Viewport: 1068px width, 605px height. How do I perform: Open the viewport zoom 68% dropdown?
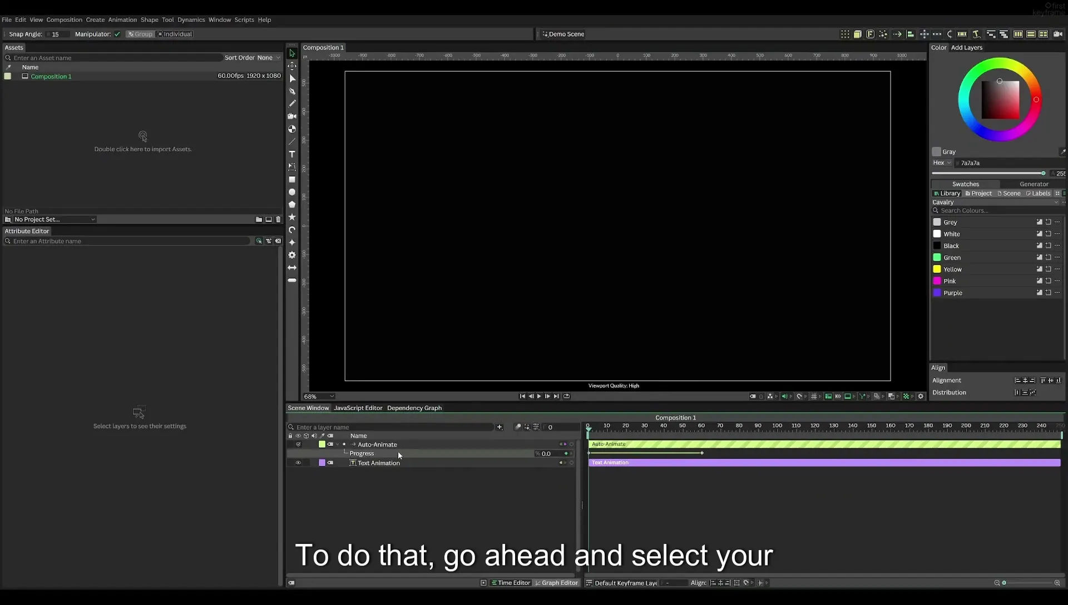click(319, 396)
